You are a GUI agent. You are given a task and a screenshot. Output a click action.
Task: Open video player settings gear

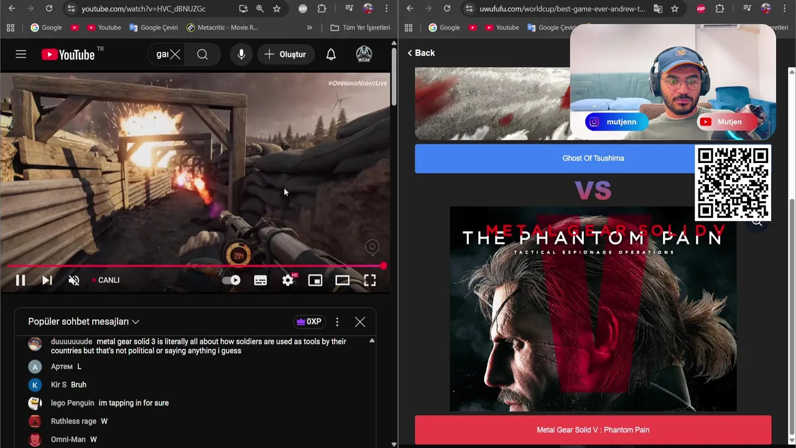pyautogui.click(x=288, y=280)
